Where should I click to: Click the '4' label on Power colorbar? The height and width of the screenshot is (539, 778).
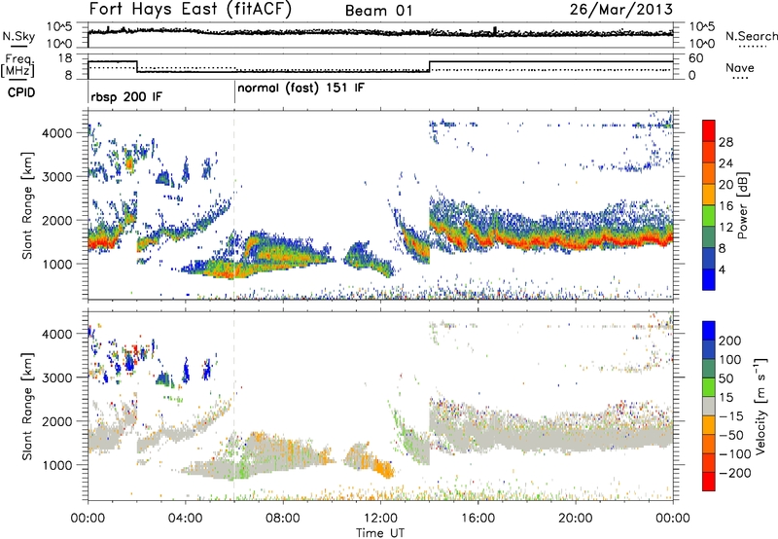[722, 269]
